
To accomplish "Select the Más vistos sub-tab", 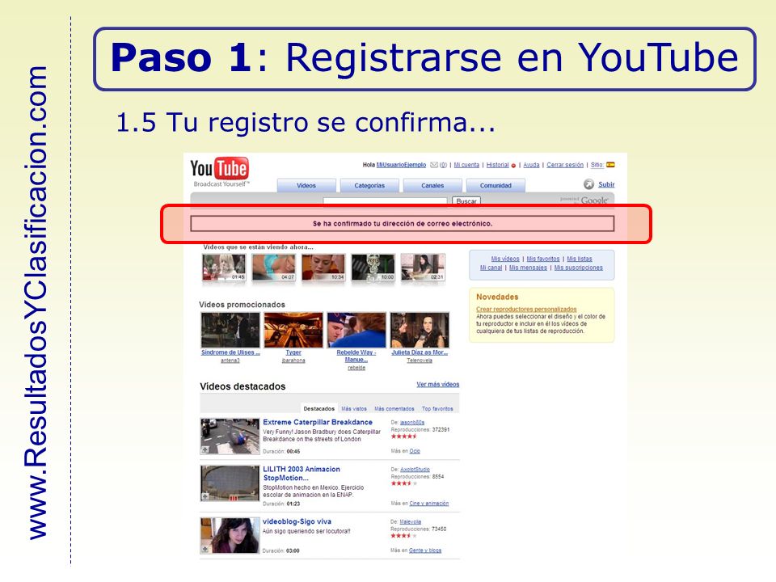I will coord(354,409).
